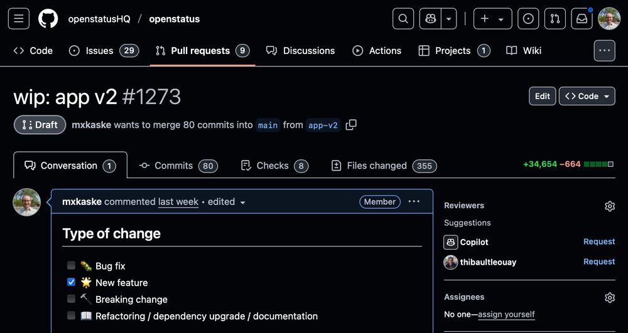
Task: Switch to the Issues tab
Action: 104,51
